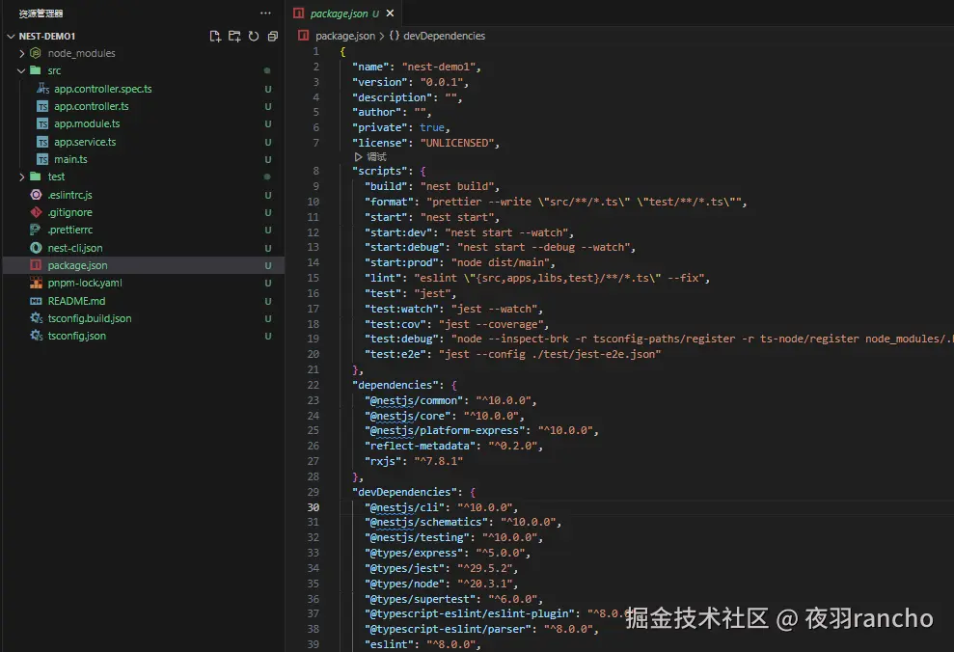The width and height of the screenshot is (954, 652).
Task: Click the pnpm icon beside pnpm-lock.yaml
Action: pyautogui.click(x=36, y=284)
